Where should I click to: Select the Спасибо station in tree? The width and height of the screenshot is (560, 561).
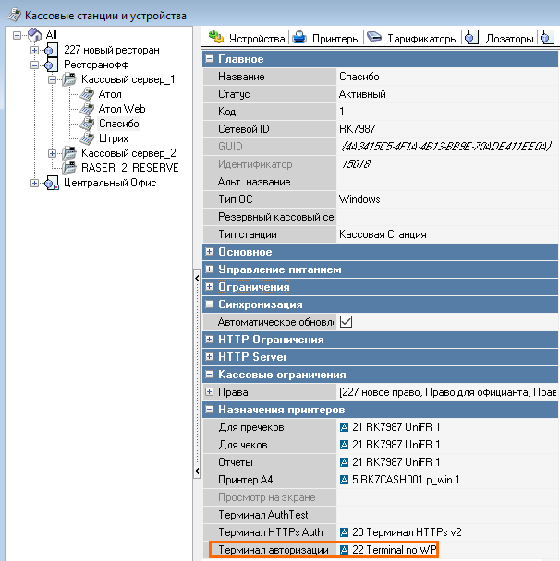point(118,124)
